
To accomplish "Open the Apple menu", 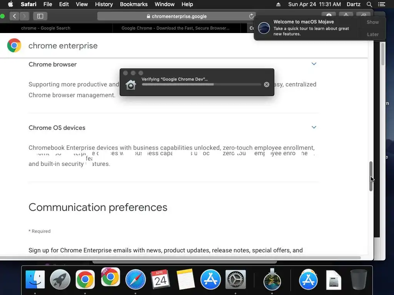I will [10, 4].
